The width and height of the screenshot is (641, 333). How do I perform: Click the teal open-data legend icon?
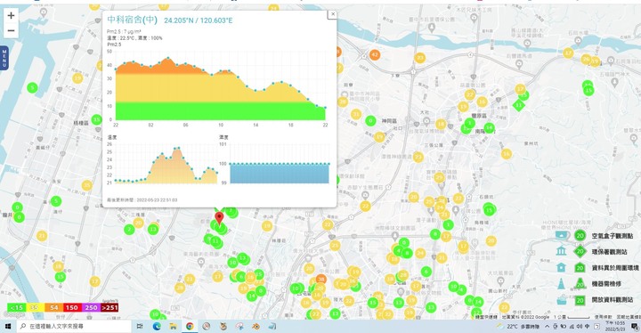(x=562, y=299)
